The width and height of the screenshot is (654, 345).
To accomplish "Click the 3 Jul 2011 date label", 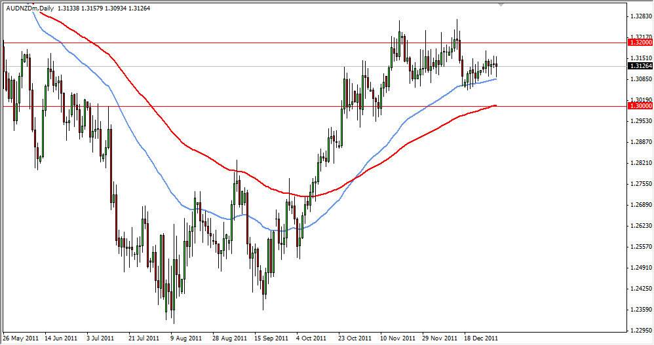I will (104, 338).
